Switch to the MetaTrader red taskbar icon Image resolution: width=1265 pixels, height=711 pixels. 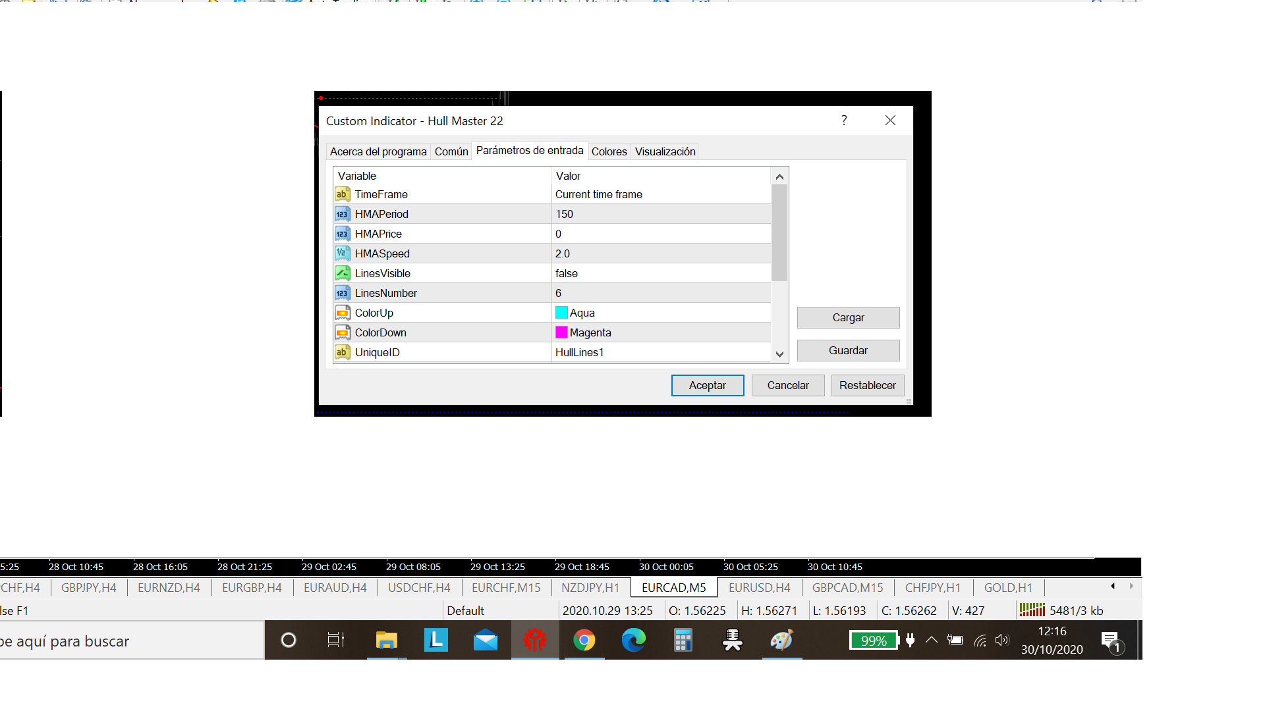[534, 640]
